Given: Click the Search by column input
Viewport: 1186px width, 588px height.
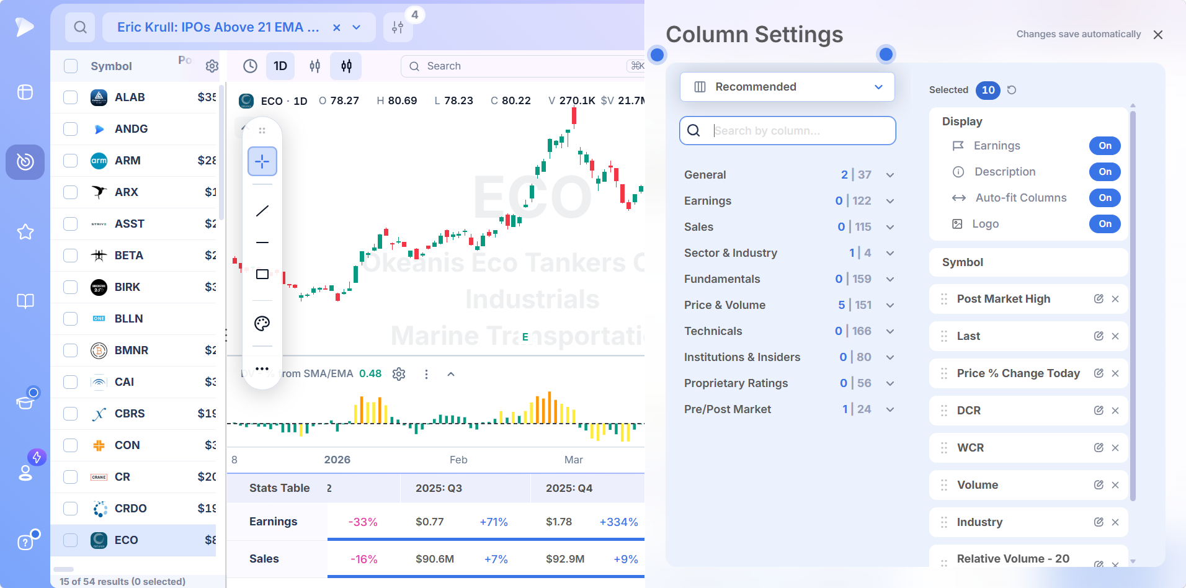Looking at the screenshot, I should click(x=788, y=131).
